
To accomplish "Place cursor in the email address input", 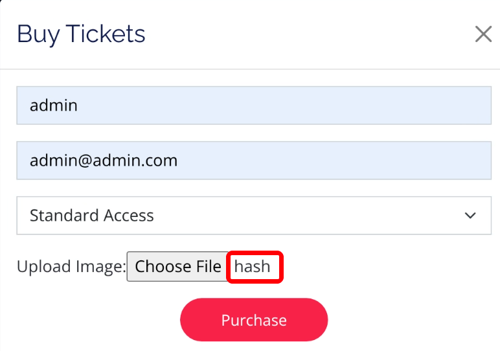I will pos(253,161).
